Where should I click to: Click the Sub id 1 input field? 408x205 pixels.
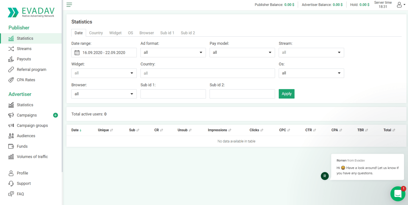173,94
